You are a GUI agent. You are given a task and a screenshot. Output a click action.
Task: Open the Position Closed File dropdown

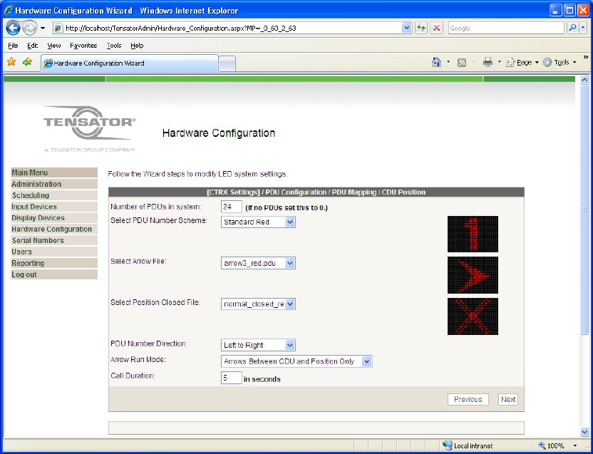(x=258, y=304)
